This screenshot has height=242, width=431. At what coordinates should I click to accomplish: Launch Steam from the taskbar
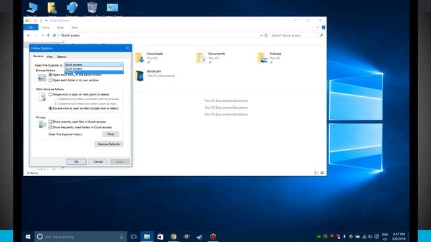coord(199,237)
